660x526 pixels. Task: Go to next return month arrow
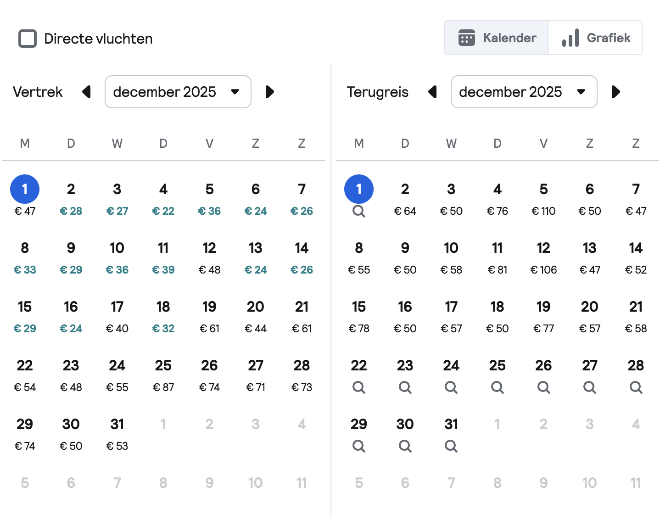click(x=616, y=92)
